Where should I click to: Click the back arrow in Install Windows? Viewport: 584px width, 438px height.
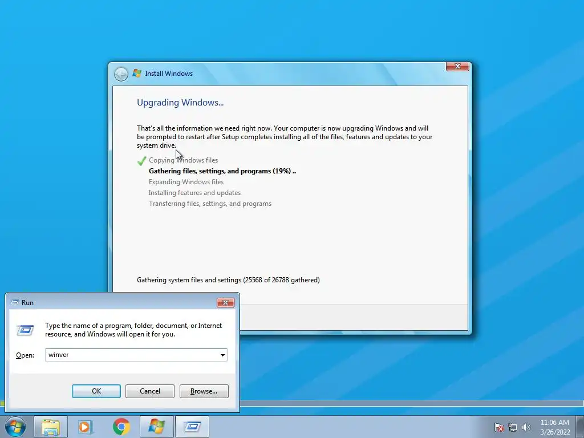click(x=121, y=74)
